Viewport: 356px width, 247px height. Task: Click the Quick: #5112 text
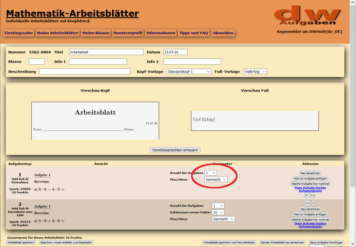tap(20, 222)
